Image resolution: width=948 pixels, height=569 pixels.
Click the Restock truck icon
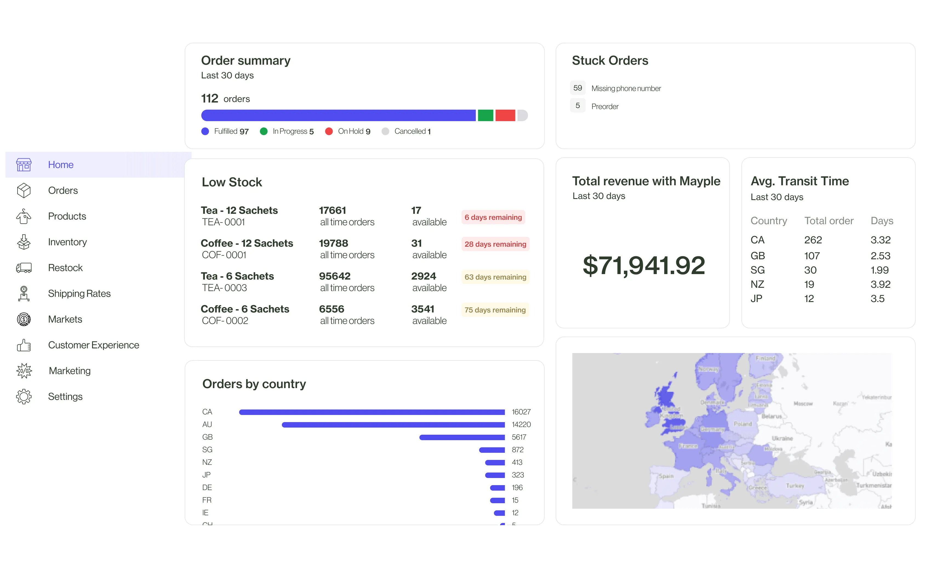click(24, 268)
